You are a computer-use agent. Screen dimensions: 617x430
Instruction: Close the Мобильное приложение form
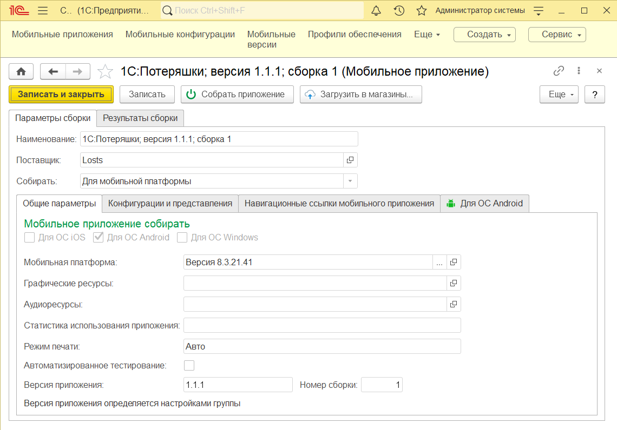click(599, 71)
